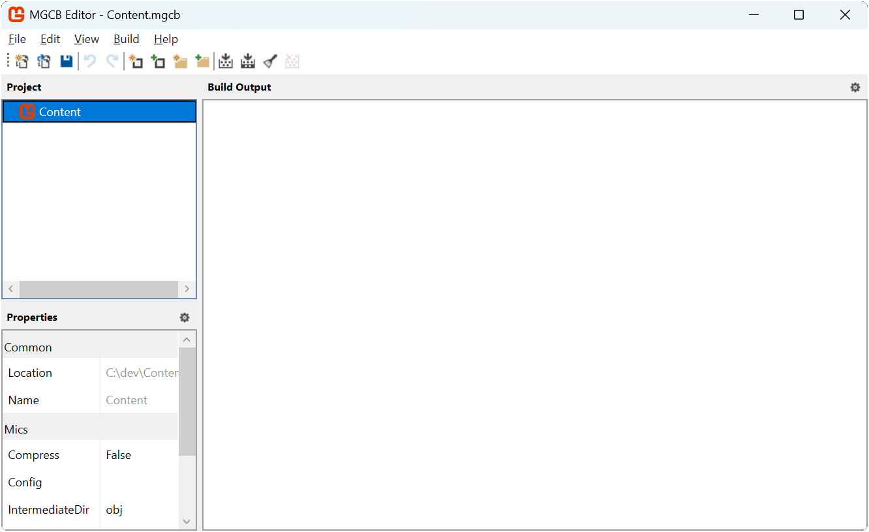Click the Project tree horizontal scrollbar thumb
The image size is (869, 532).
click(x=99, y=289)
